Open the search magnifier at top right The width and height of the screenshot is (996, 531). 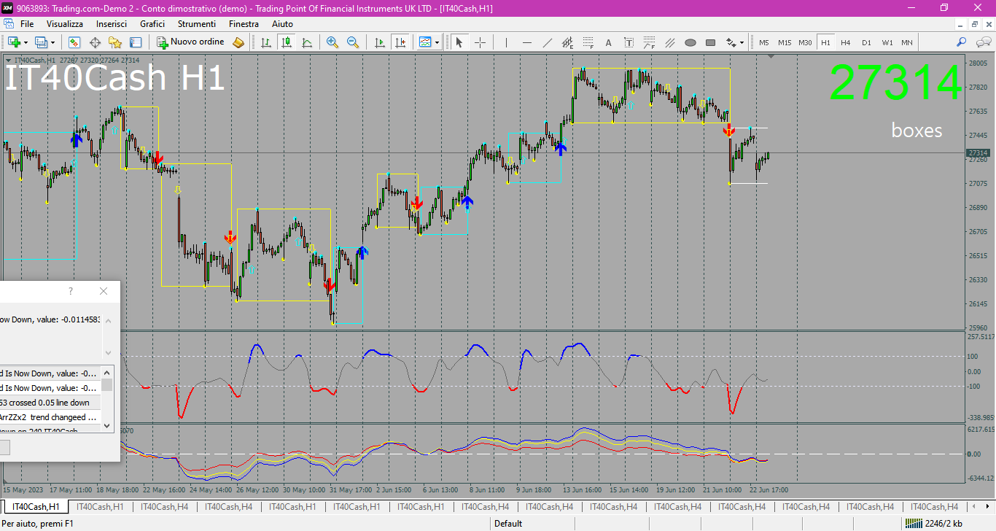coord(962,42)
